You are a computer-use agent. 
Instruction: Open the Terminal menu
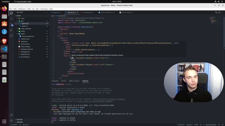44,9
